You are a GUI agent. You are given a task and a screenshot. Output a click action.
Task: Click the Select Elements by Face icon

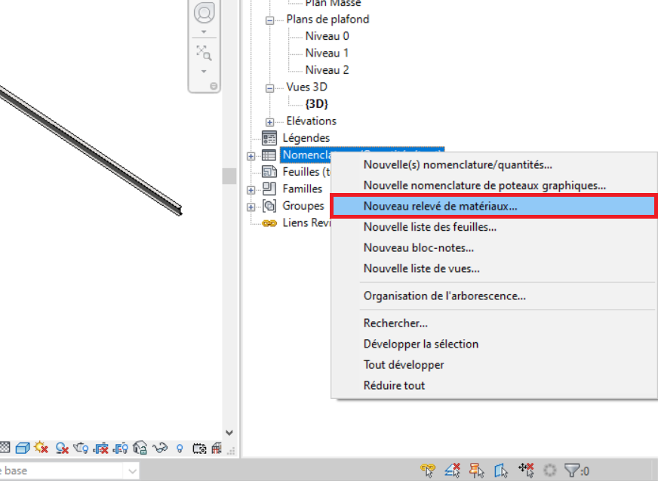tap(501, 470)
